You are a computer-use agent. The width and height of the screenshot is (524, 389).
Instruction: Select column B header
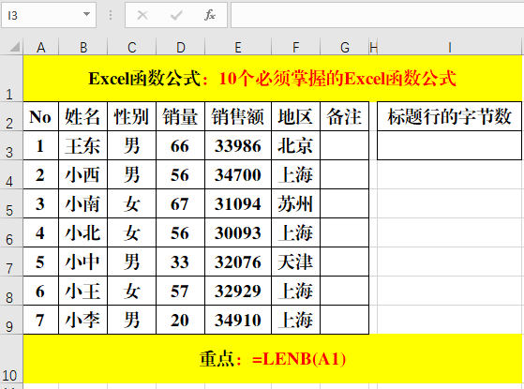[x=82, y=48]
